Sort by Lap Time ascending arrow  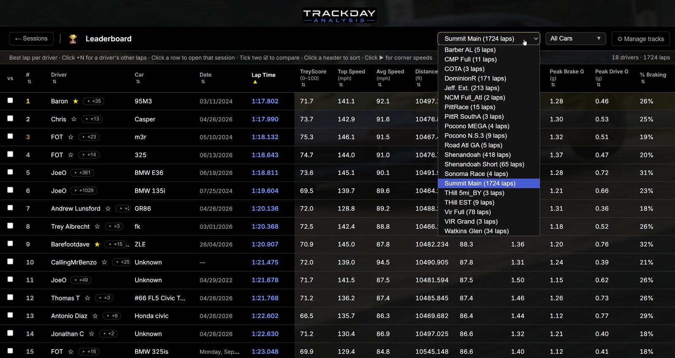coord(255,82)
